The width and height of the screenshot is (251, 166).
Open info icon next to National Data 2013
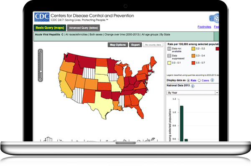pos(193,86)
